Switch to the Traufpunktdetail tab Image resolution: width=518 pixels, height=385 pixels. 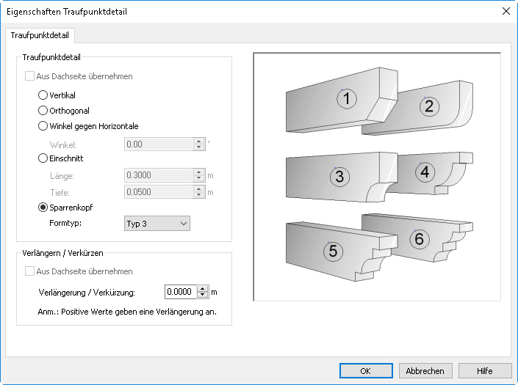40,35
